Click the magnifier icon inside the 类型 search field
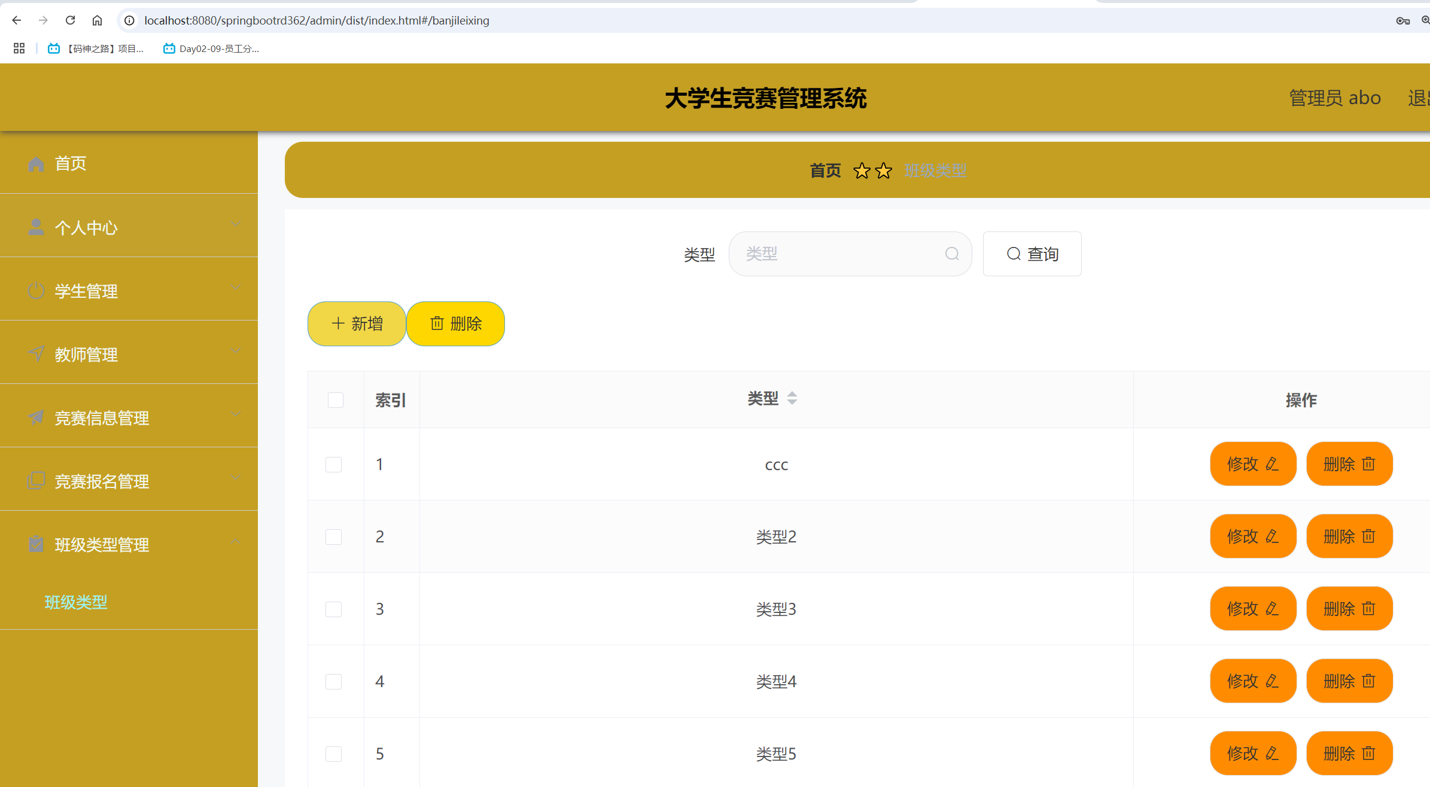 [952, 254]
